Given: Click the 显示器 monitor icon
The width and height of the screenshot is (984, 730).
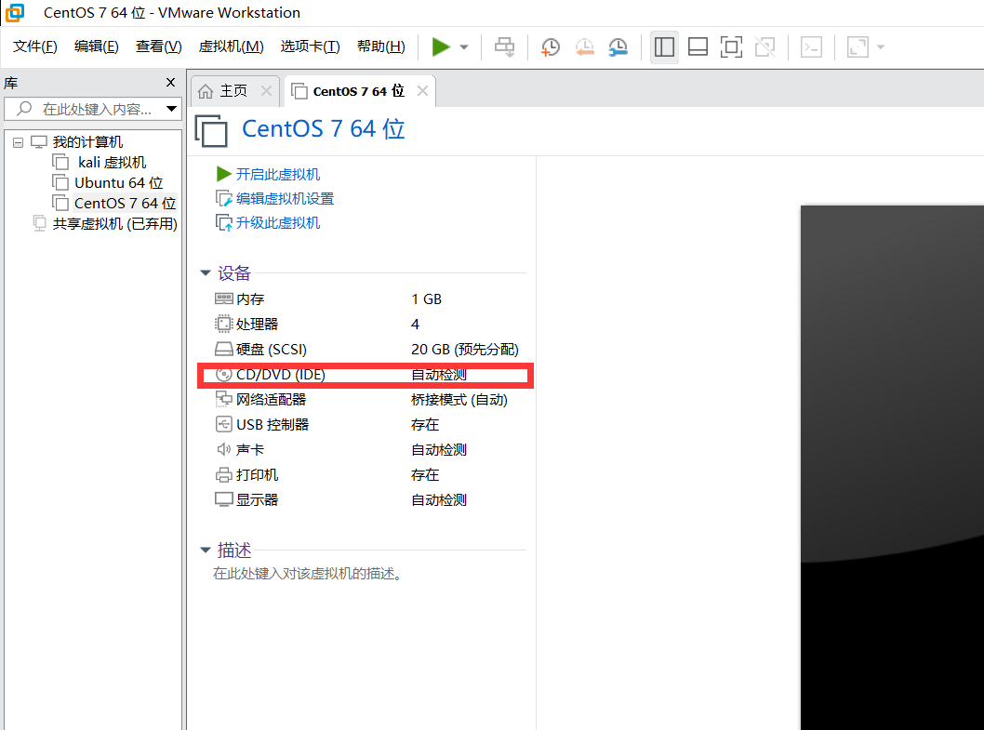Looking at the screenshot, I should (x=223, y=499).
